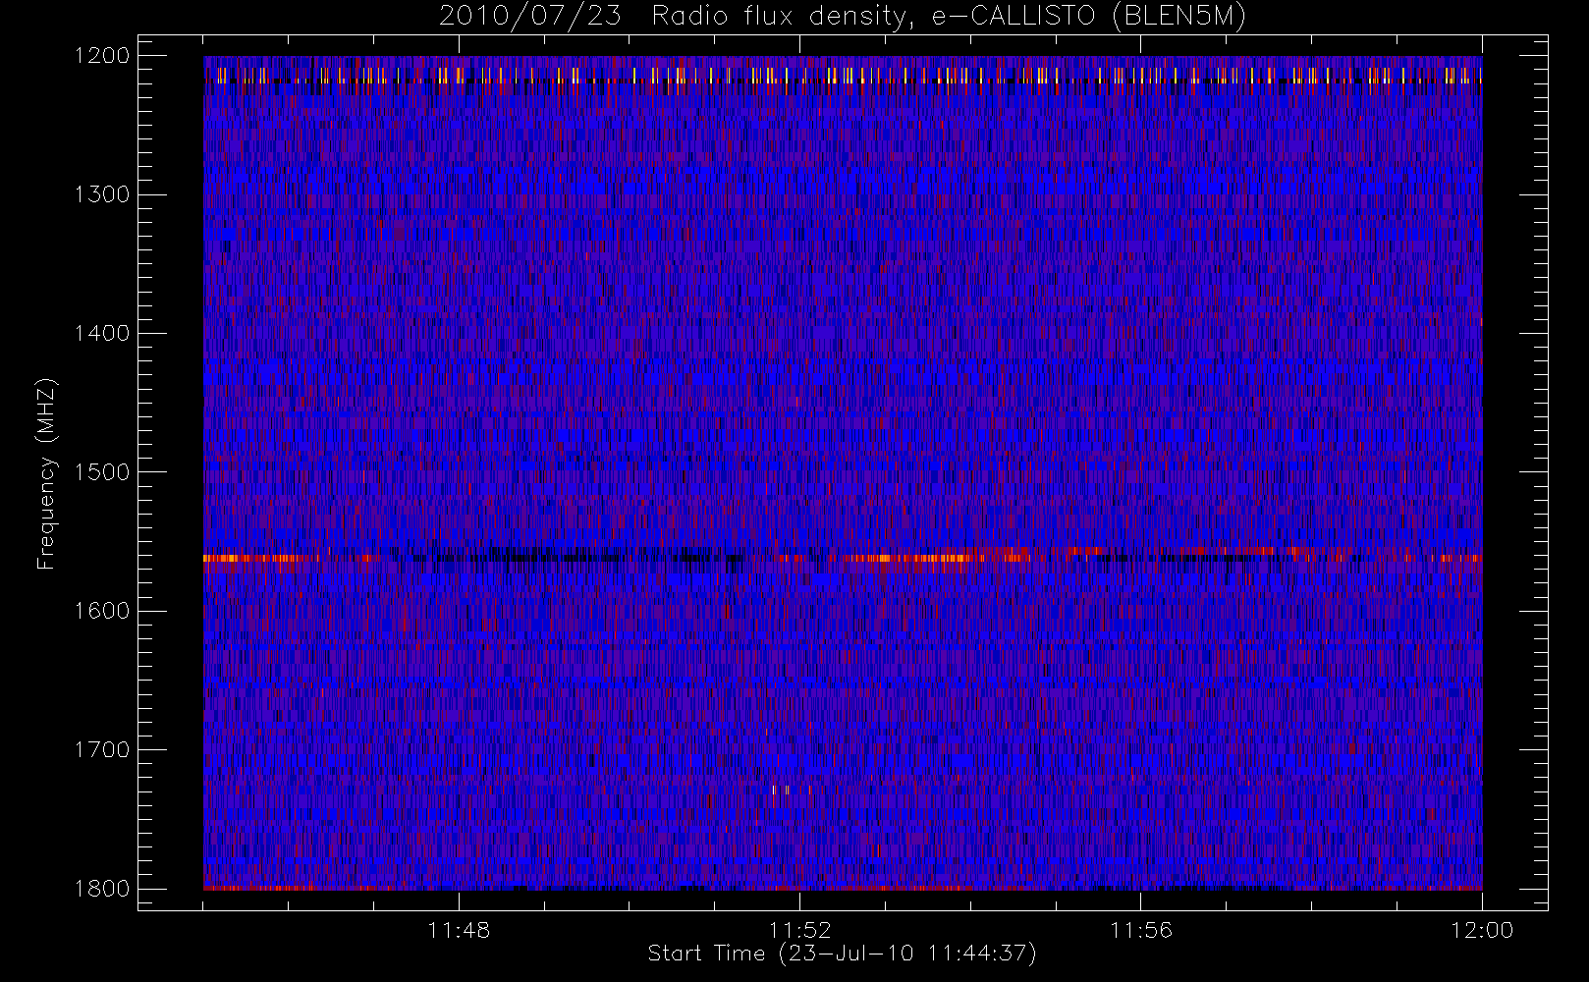This screenshot has height=982, width=1589.
Task: Click the 1600 frequency tick label
Action: coord(102,611)
